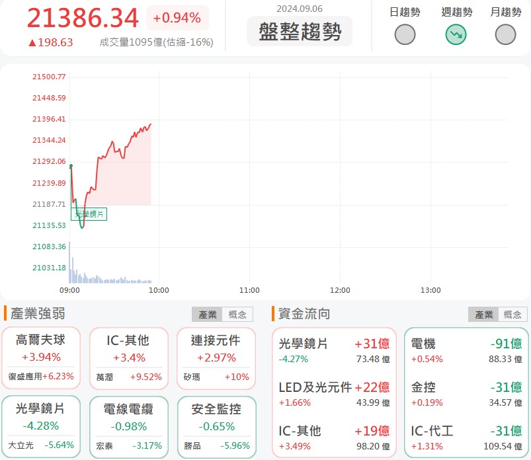
Task: Click the 13:00 time axis label
Action: (x=430, y=290)
